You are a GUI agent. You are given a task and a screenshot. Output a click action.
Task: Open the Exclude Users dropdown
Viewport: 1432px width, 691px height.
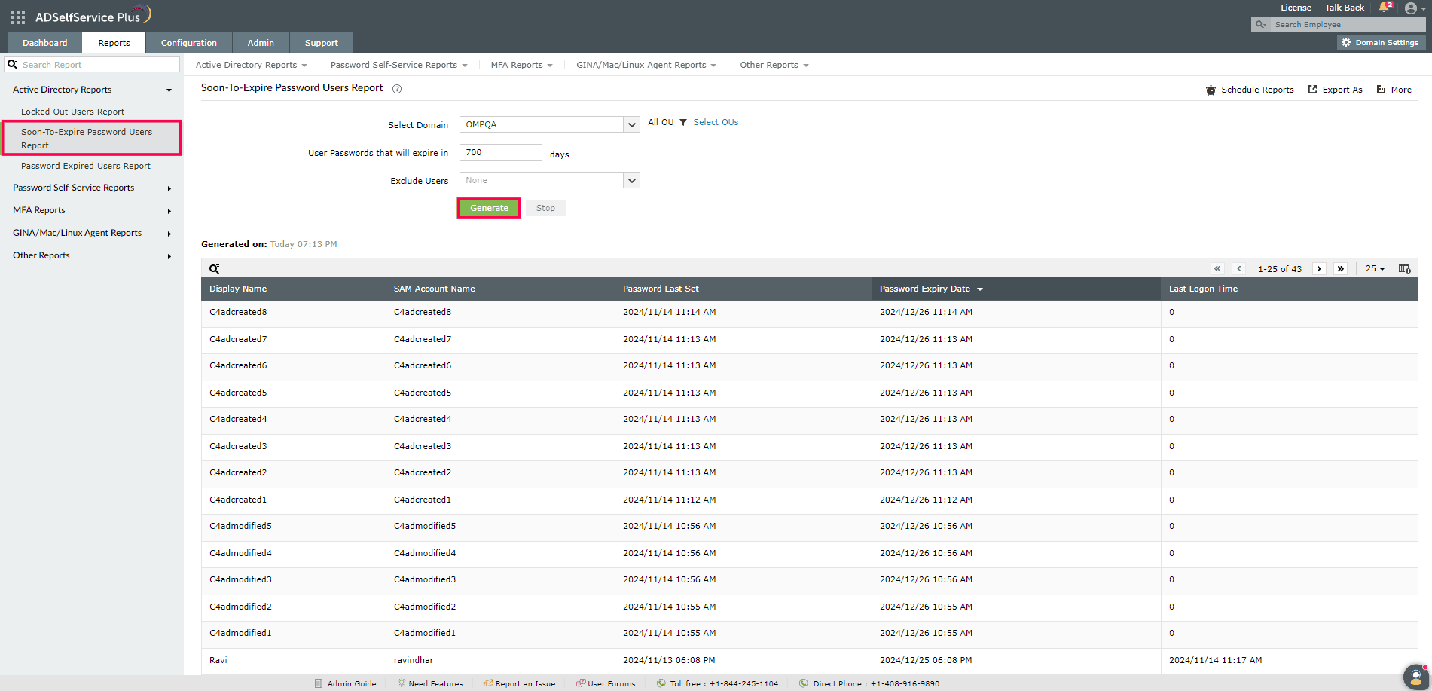(549, 181)
